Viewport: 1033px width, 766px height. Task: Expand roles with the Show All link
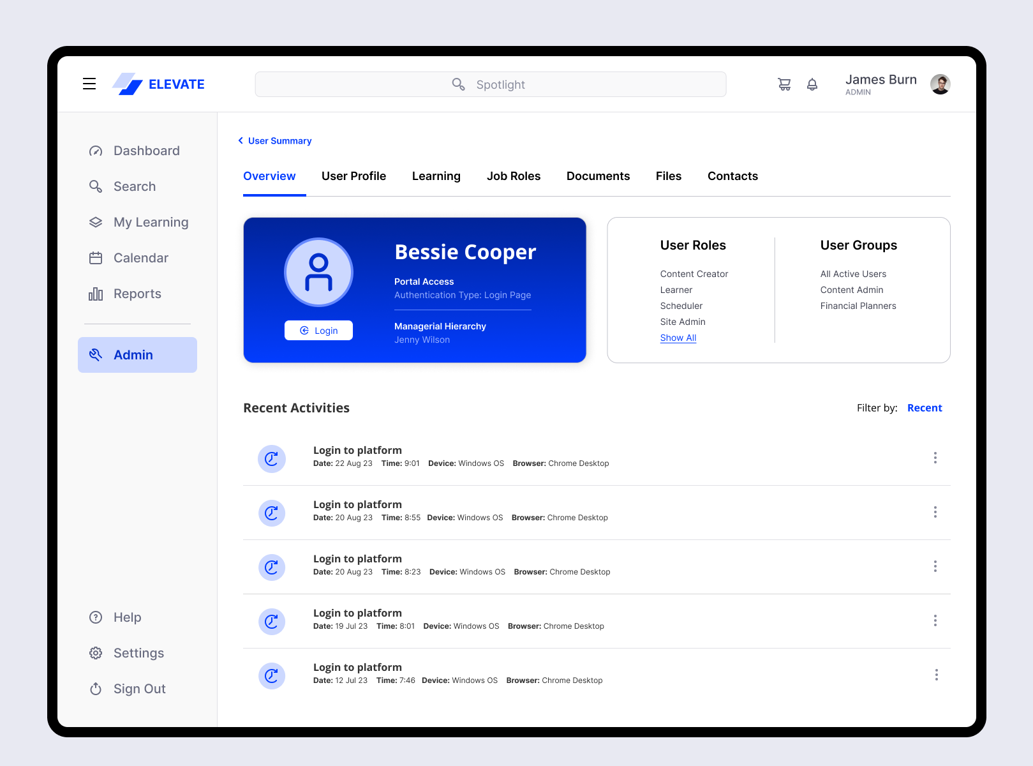point(678,338)
